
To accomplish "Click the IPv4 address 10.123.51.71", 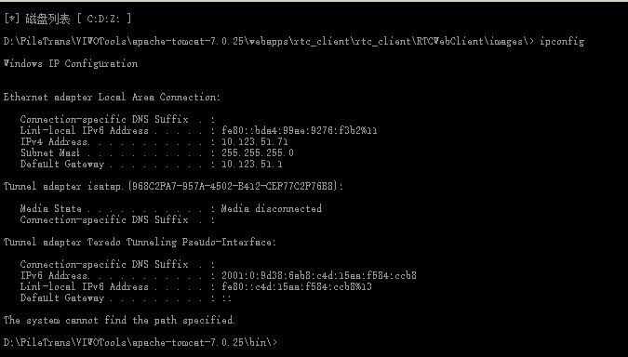I will pos(255,141).
